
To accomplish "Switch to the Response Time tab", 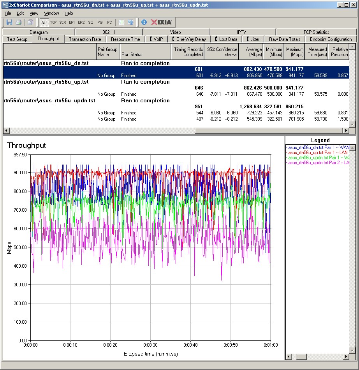I will point(125,39).
